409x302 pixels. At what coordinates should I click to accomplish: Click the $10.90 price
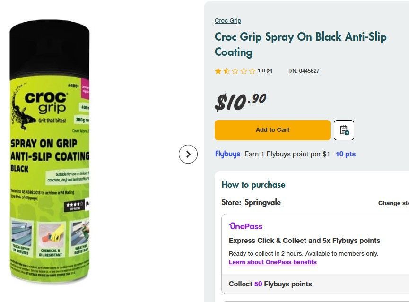tap(240, 102)
